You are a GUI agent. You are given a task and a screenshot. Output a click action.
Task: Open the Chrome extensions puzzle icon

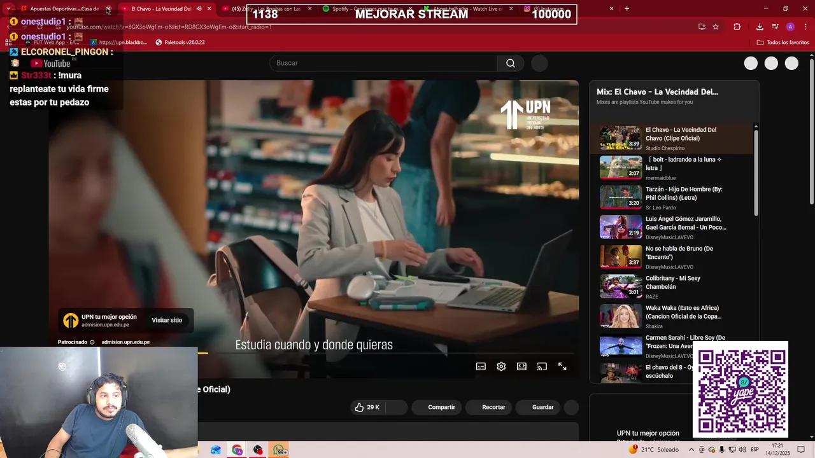737,27
